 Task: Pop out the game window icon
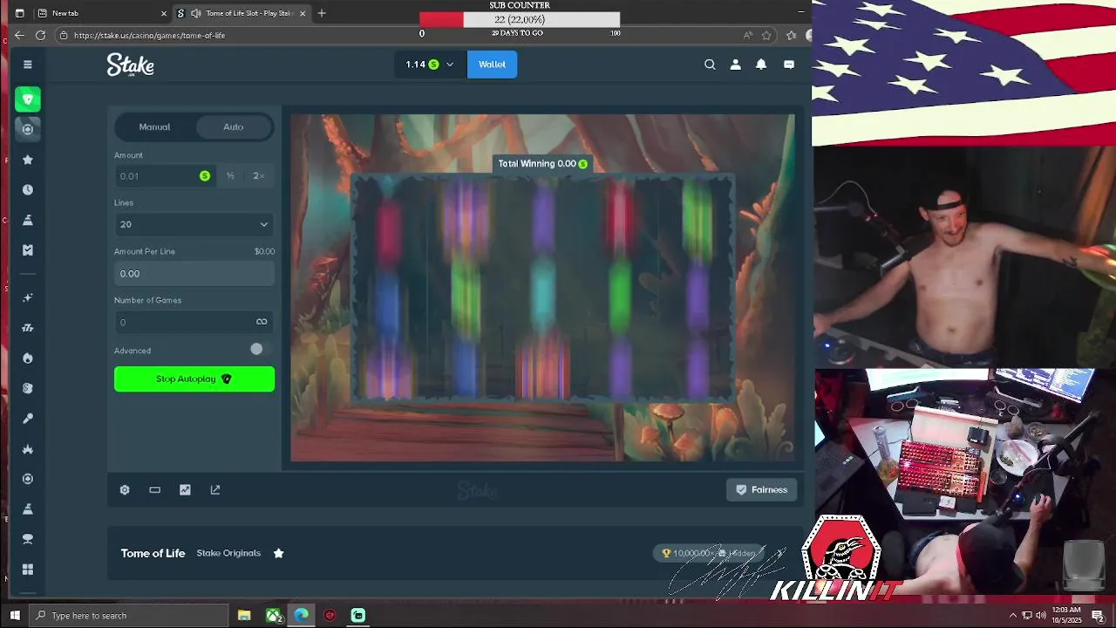(215, 490)
